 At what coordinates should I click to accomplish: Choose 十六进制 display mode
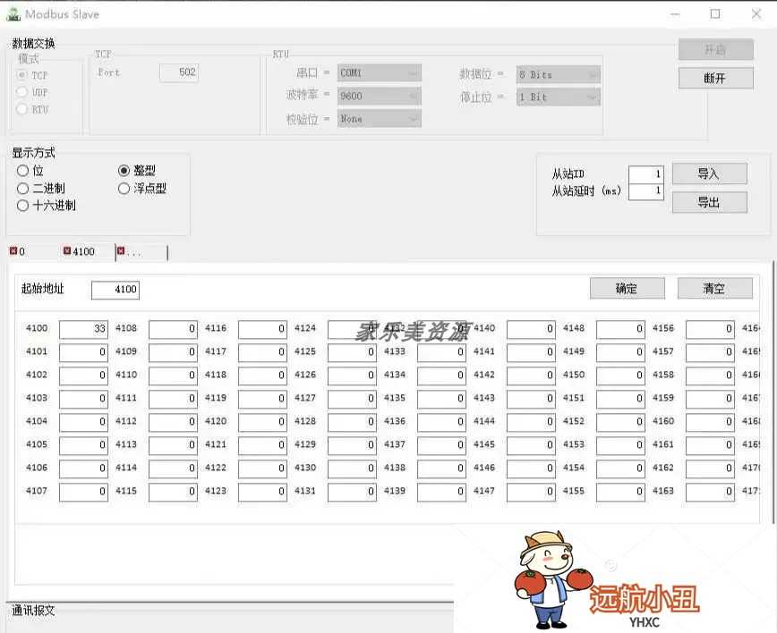tap(22, 206)
